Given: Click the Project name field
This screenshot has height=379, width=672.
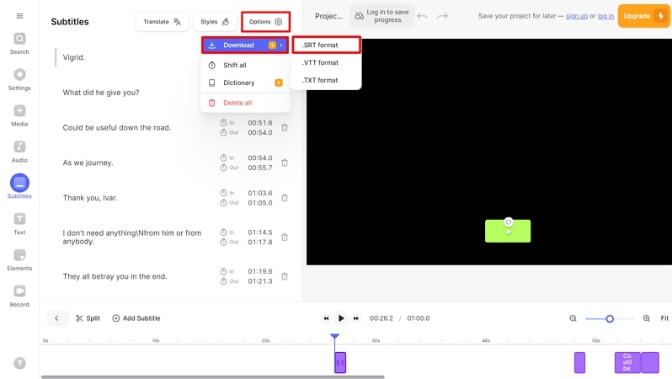Looking at the screenshot, I should point(328,16).
